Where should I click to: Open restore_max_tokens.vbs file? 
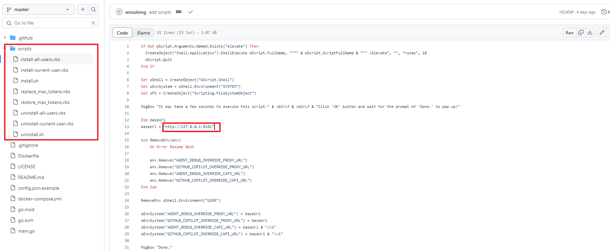click(x=45, y=102)
